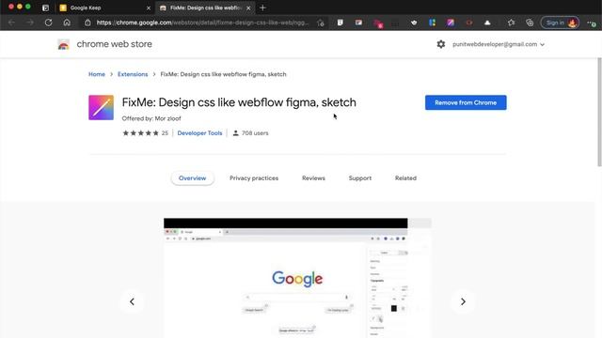This screenshot has width=602, height=338.
Task: Show previous screenshot in carousel
Action: (x=132, y=301)
